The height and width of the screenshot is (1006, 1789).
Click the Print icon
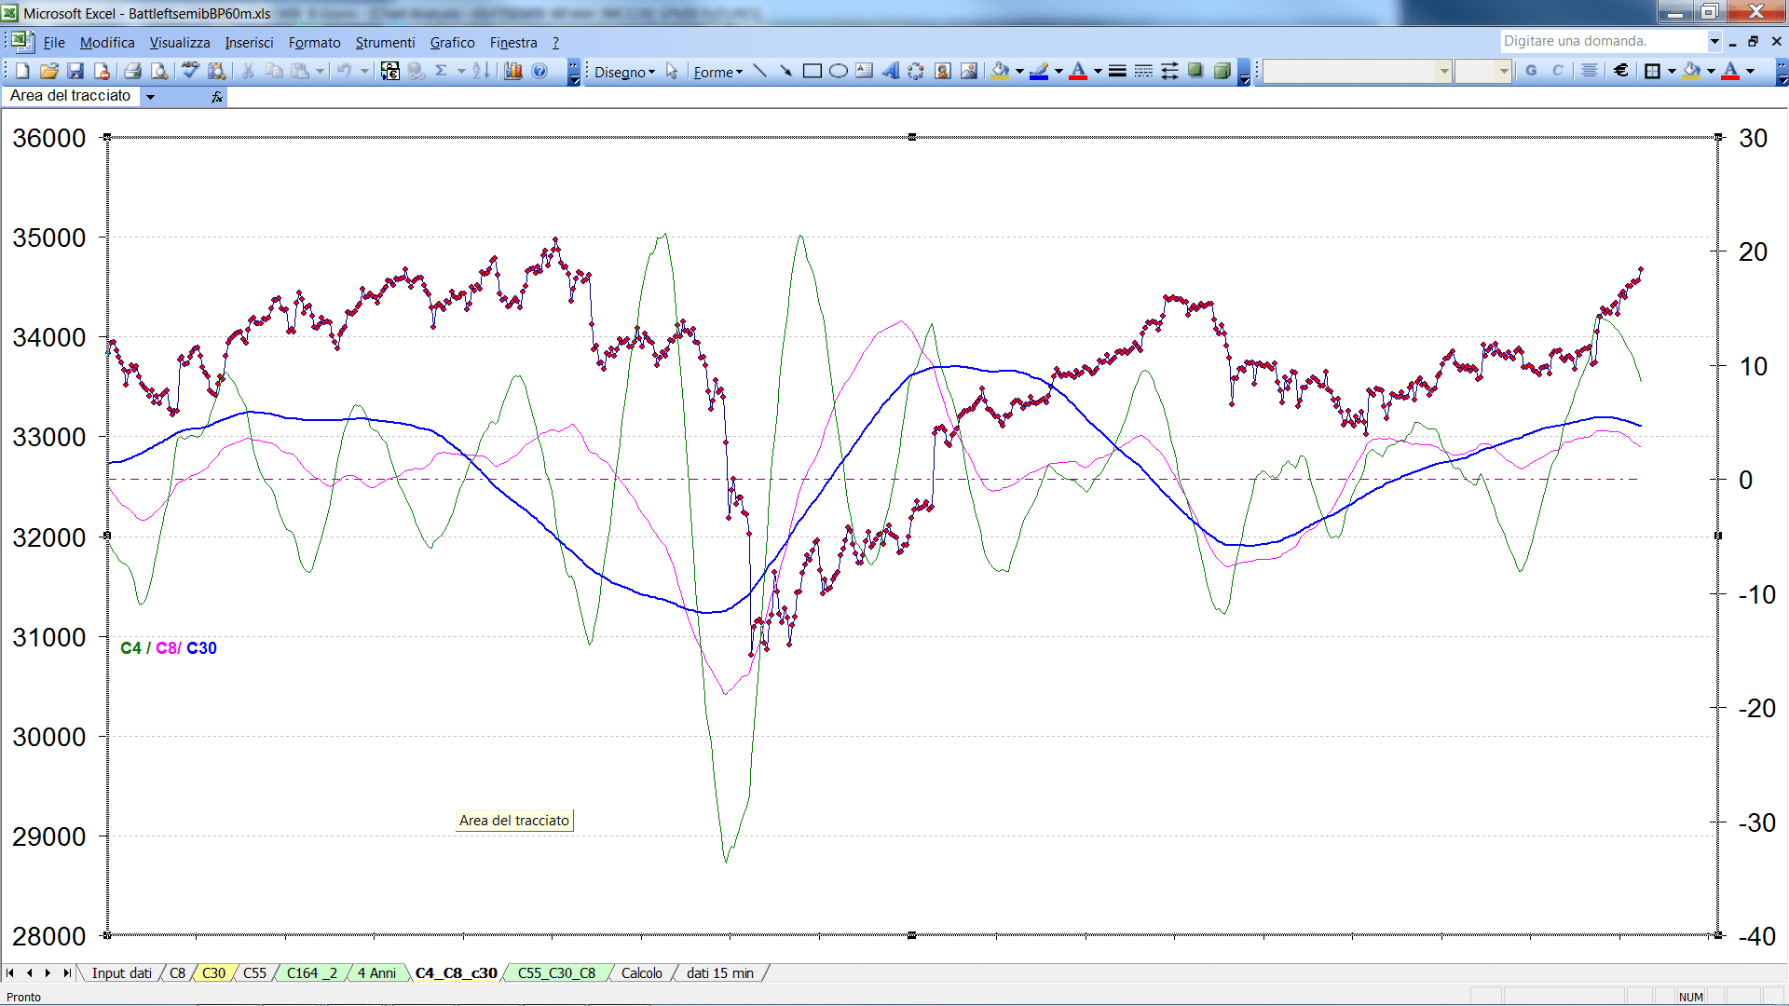pos(132,71)
